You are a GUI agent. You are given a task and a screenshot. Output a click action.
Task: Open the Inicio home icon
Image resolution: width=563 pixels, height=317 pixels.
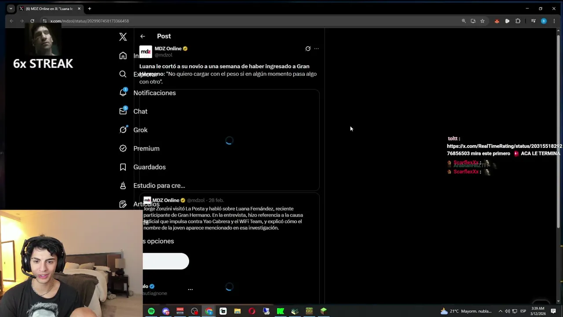click(123, 55)
